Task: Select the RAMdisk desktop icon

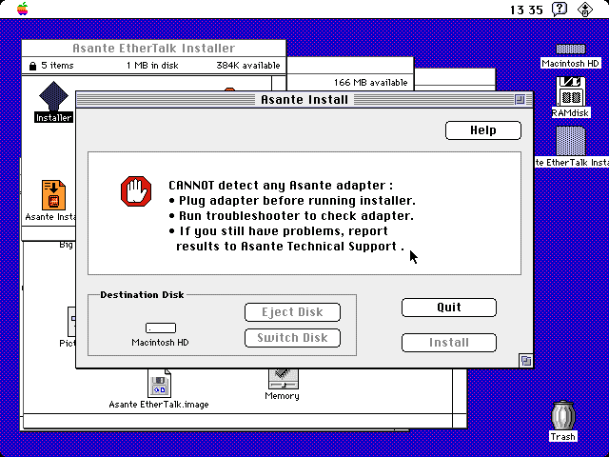Action: pos(570,92)
